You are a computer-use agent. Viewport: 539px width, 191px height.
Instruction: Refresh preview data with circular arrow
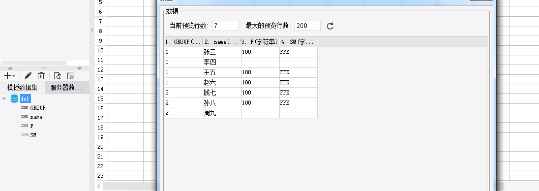pyautogui.click(x=330, y=26)
